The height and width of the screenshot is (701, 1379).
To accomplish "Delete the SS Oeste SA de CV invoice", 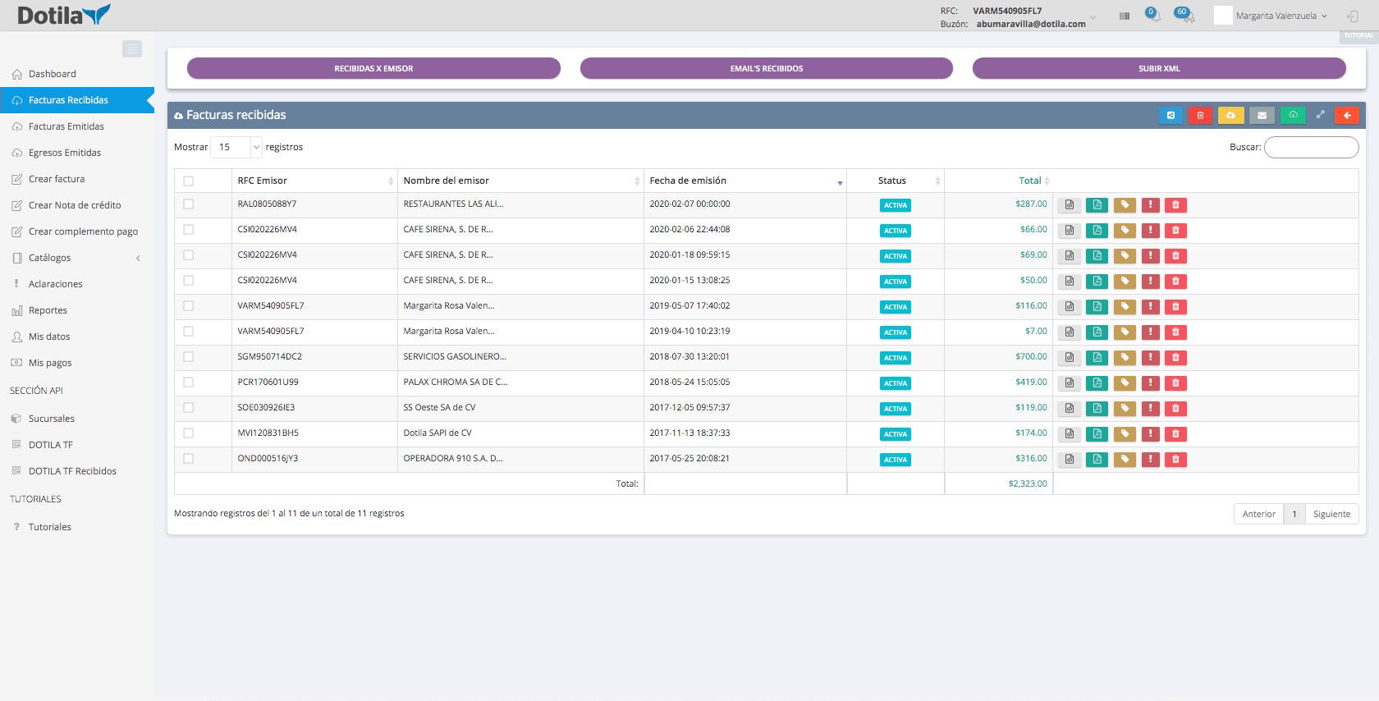I will [x=1175, y=409].
